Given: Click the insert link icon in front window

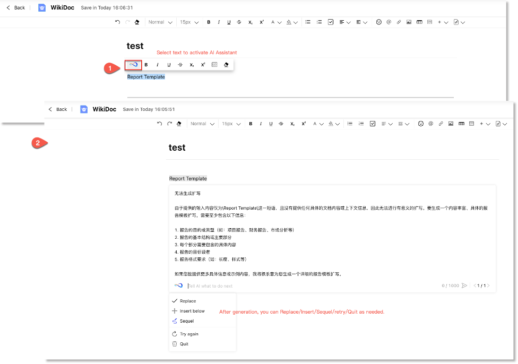Looking at the screenshot, I should pyautogui.click(x=441, y=124).
